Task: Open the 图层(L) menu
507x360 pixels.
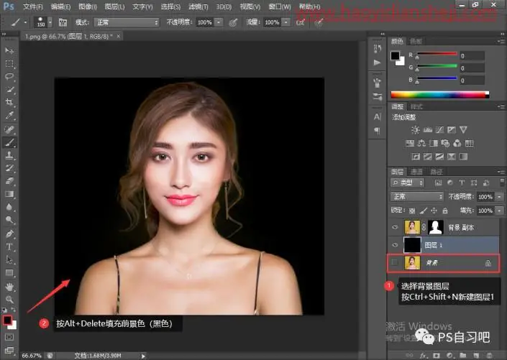Action: click(114, 6)
